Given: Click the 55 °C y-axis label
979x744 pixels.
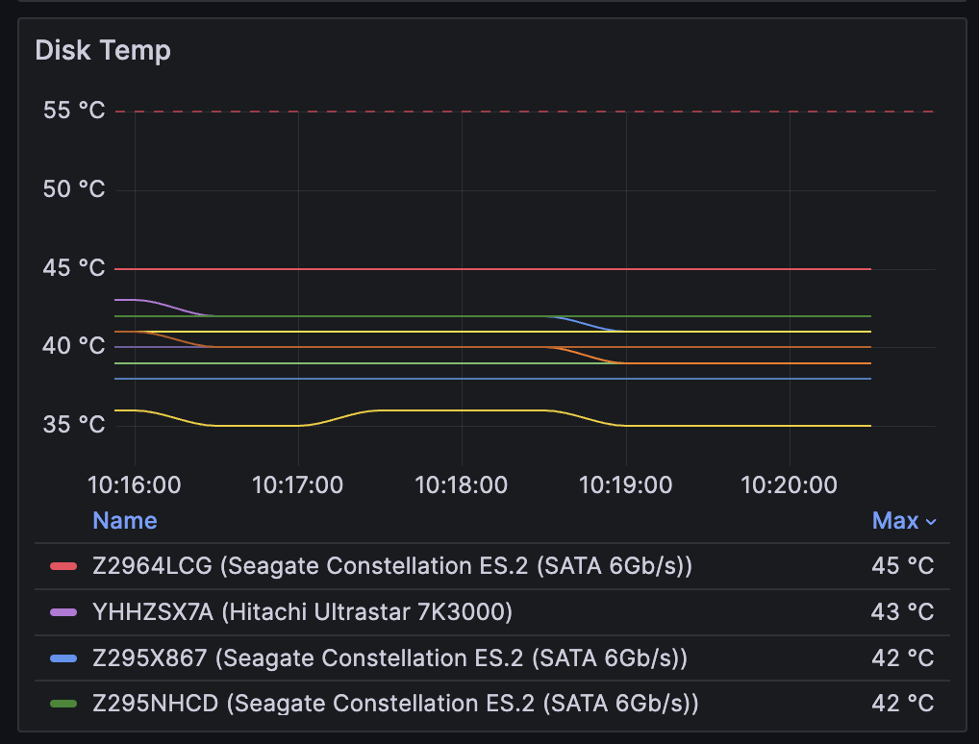Looking at the screenshot, I should pos(74,111).
